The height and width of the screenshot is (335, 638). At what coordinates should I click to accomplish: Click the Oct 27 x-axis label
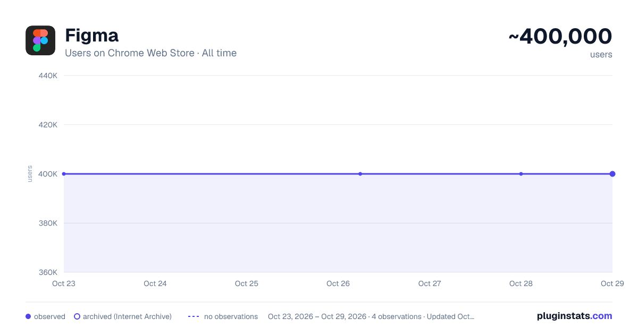click(x=430, y=283)
